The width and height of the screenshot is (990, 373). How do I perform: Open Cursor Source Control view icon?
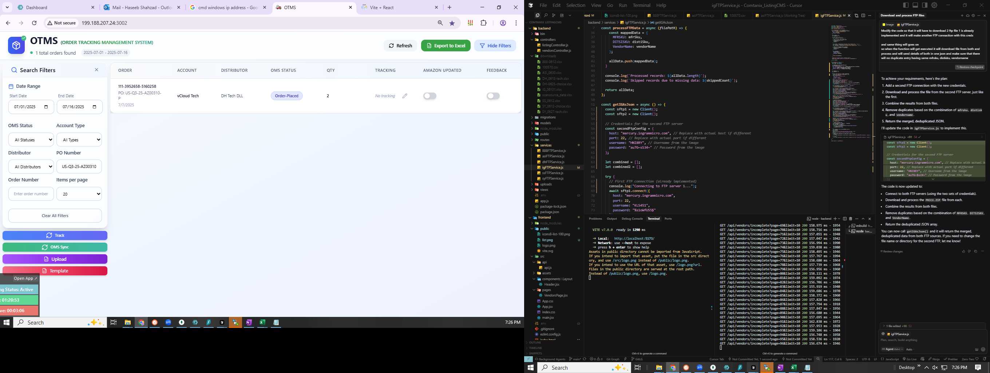click(x=553, y=15)
